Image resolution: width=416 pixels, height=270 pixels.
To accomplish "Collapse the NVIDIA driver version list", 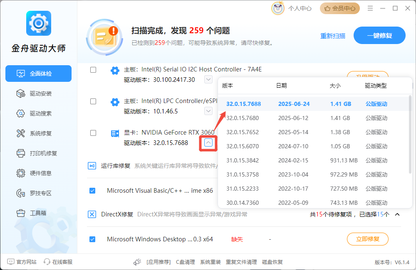I will point(208,143).
